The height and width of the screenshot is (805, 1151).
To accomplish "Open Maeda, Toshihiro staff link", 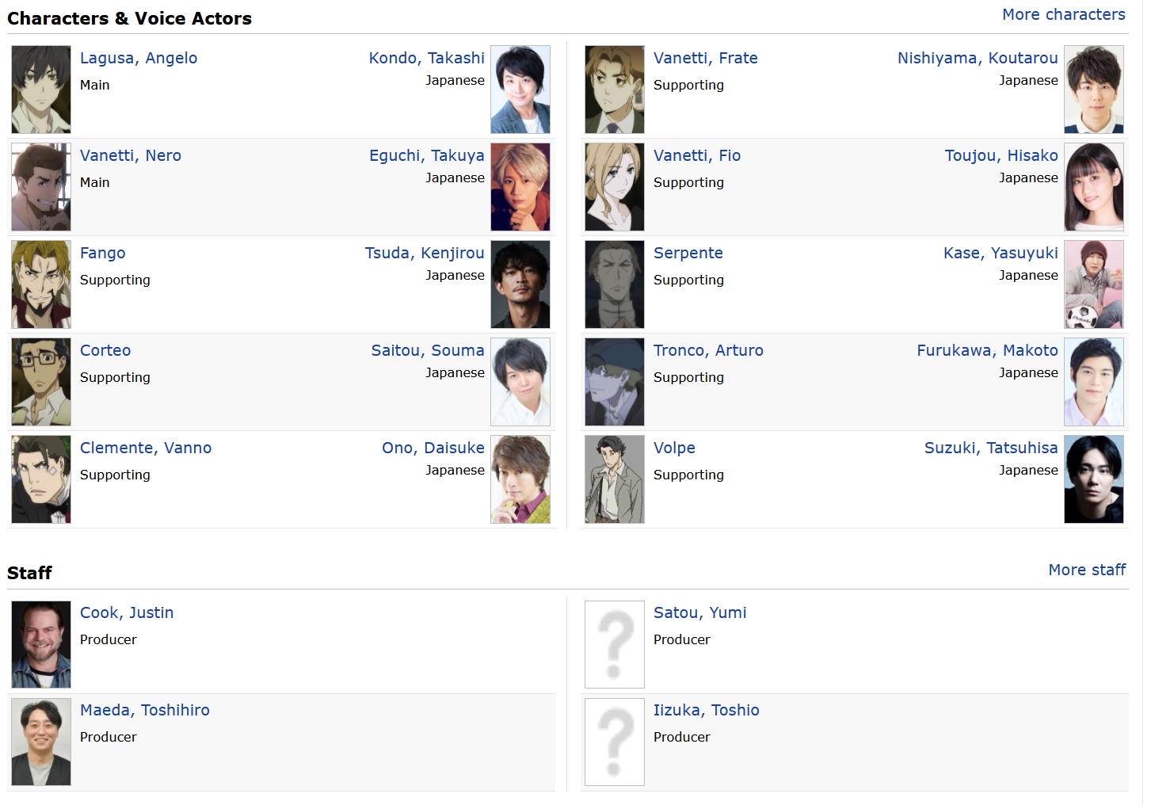I will tap(144, 710).
